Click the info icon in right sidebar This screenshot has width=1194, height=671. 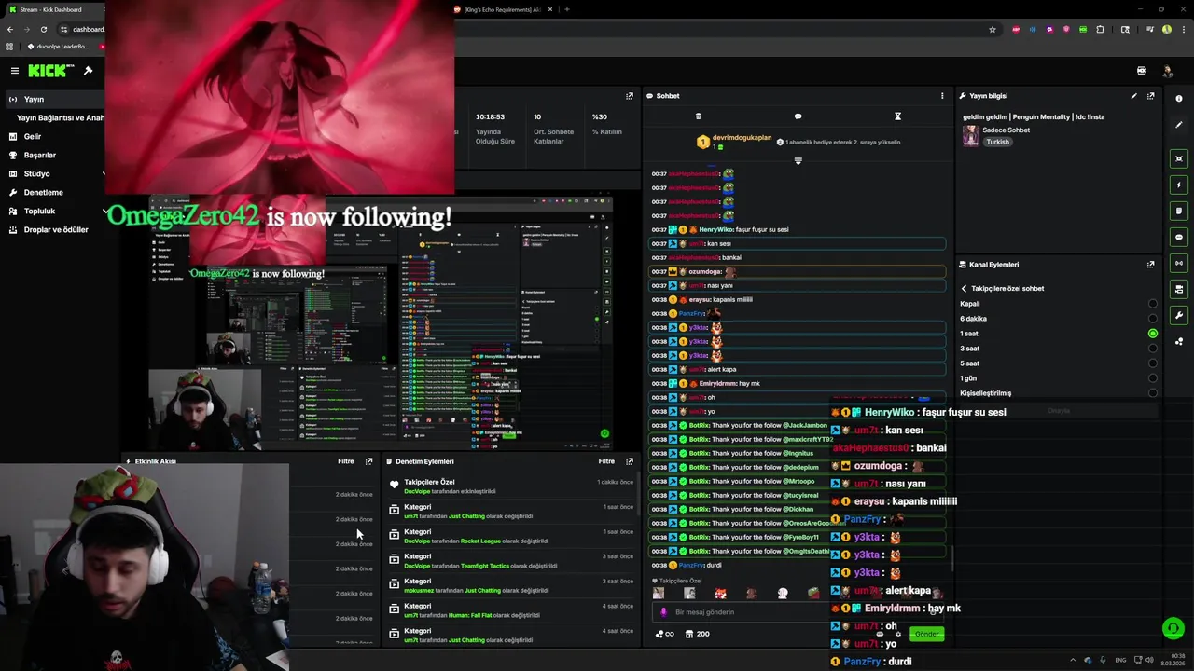coord(1179,98)
